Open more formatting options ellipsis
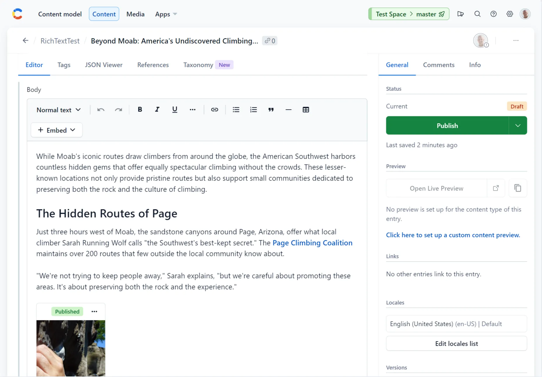The image size is (542, 377). 193,110
